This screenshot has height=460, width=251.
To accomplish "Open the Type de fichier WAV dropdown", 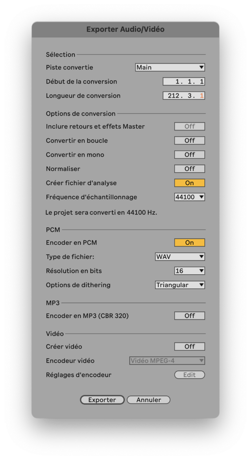I will pyautogui.click(x=180, y=257).
